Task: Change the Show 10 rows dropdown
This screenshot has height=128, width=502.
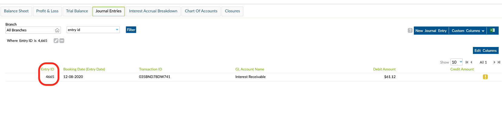Action: pos(456,62)
